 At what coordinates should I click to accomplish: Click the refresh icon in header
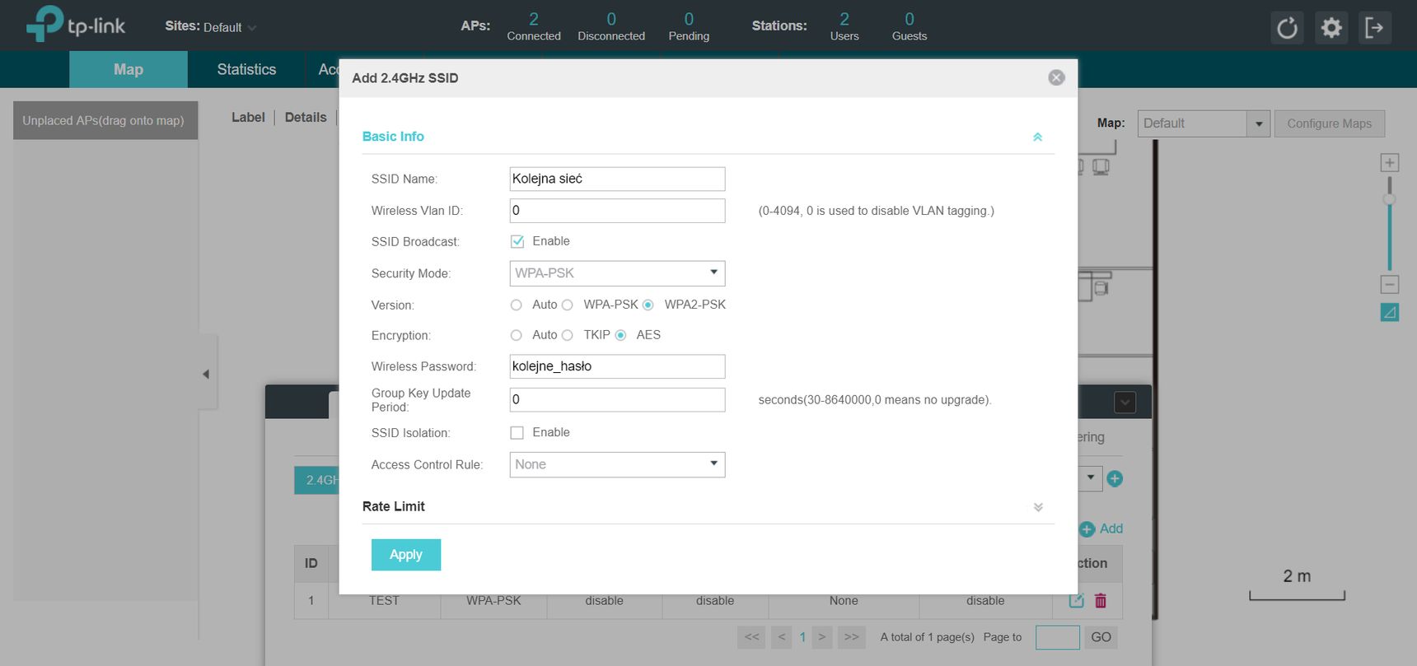pos(1287,28)
